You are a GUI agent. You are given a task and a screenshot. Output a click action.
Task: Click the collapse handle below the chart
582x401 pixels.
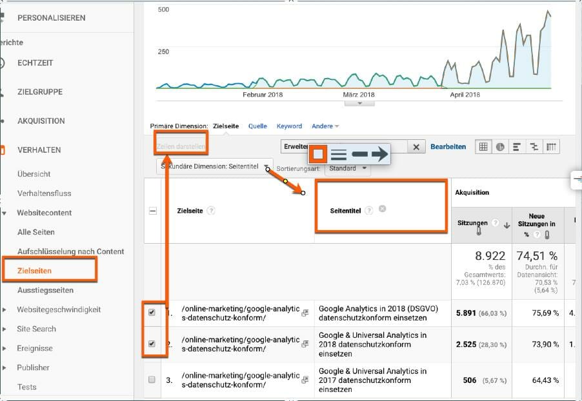point(359,103)
